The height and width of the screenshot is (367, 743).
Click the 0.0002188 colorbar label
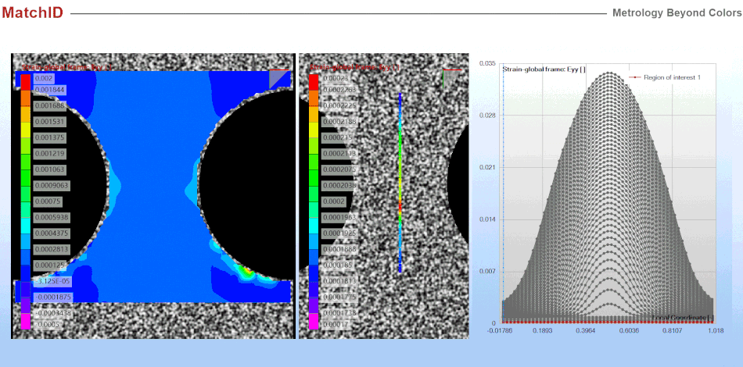[x=339, y=122]
